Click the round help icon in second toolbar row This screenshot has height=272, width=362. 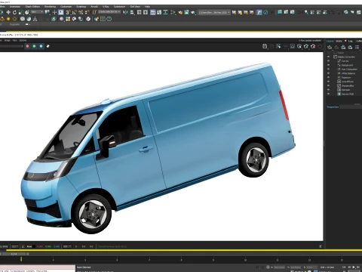[x=109, y=19]
